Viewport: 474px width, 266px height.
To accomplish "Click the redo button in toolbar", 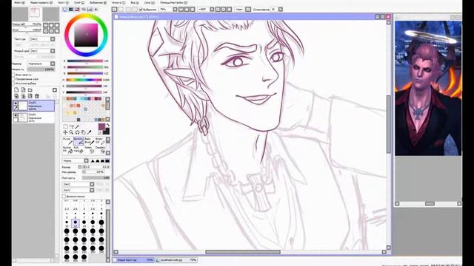I will pyautogui.click(x=121, y=10).
